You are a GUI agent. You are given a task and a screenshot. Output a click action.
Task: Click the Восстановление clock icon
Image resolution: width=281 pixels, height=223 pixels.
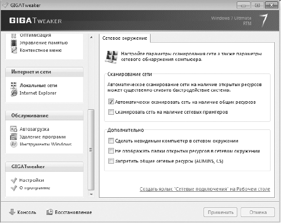tap(50, 212)
